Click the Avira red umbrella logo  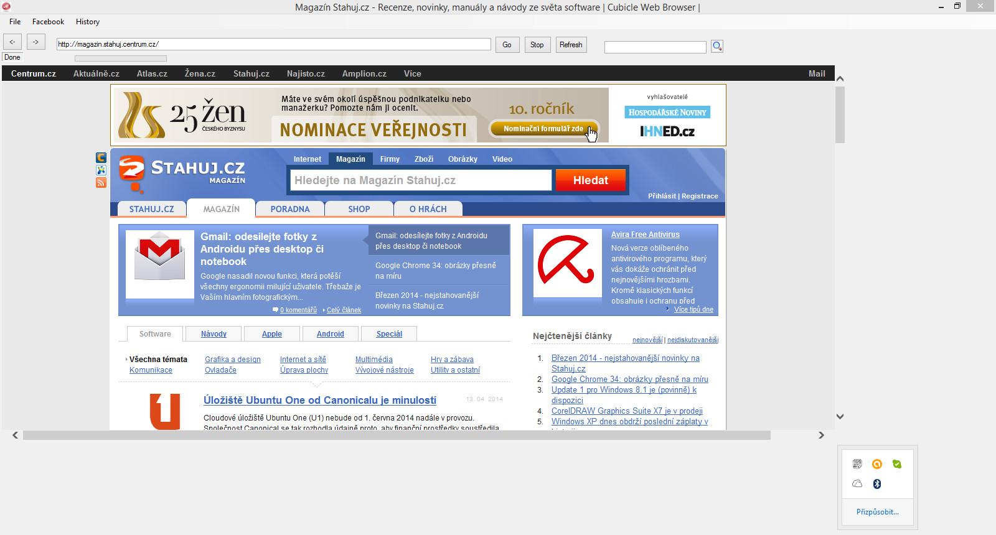click(567, 264)
